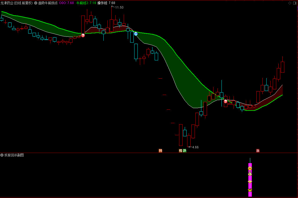Click red ball signal after the 4.66 low
This screenshot has width=298, height=198.
click(226, 101)
